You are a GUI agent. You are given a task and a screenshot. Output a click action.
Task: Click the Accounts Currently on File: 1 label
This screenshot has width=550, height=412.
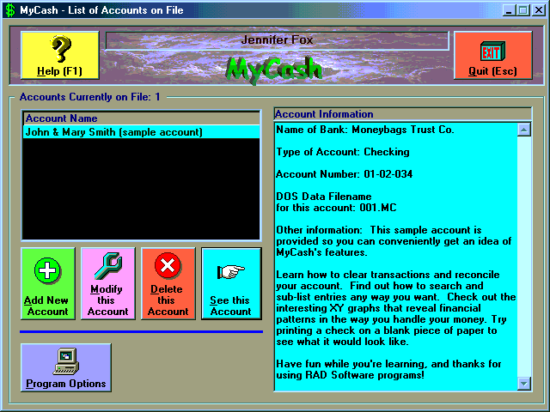click(89, 97)
